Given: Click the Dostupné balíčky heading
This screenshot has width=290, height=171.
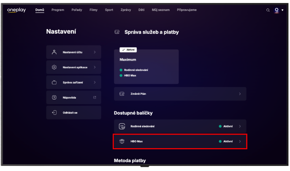Looking at the screenshot, I should pyautogui.click(x=133, y=113).
